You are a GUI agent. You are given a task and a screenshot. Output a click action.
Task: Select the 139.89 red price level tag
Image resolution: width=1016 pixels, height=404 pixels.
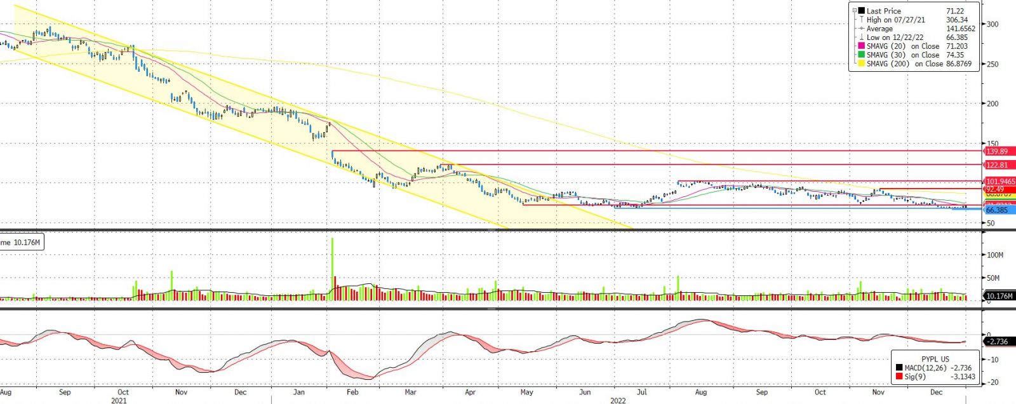[999, 151]
